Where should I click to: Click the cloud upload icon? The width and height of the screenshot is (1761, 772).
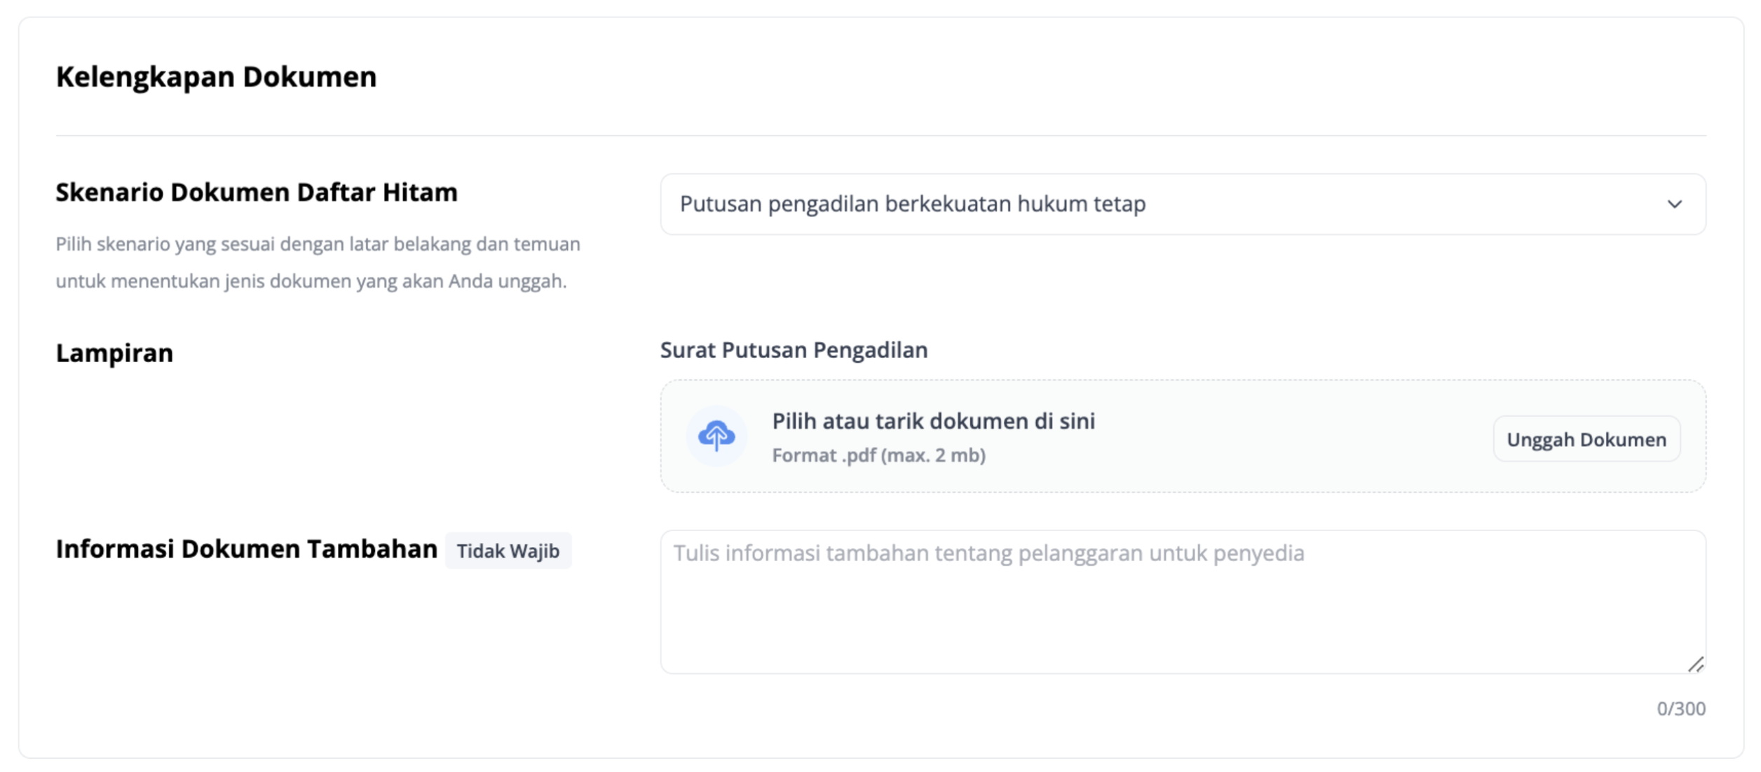[716, 436]
